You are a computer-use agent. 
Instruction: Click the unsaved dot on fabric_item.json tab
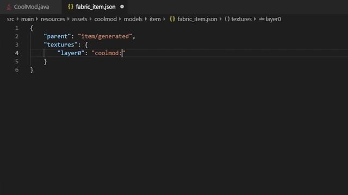click(x=122, y=7)
